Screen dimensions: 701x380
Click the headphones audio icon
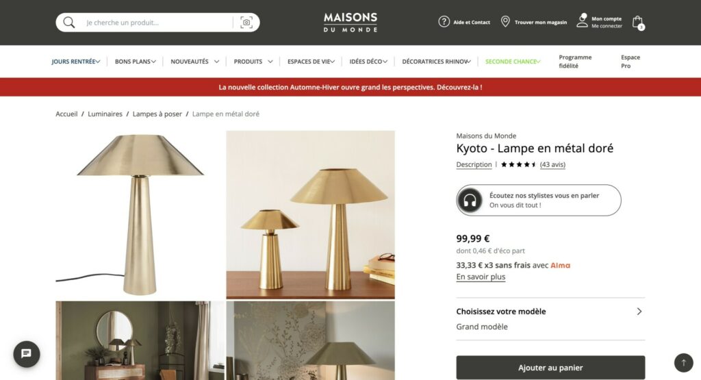pyautogui.click(x=470, y=201)
